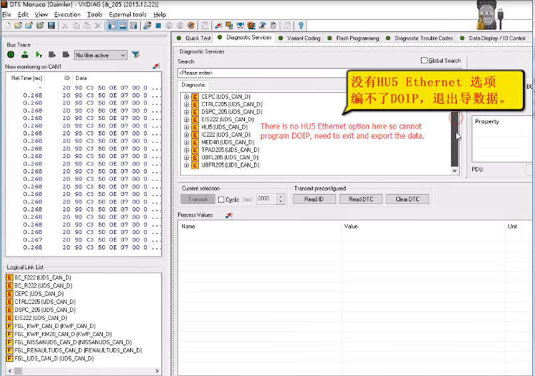535x376 pixels.
Task: Click the Clear DTC button
Action: (407, 199)
